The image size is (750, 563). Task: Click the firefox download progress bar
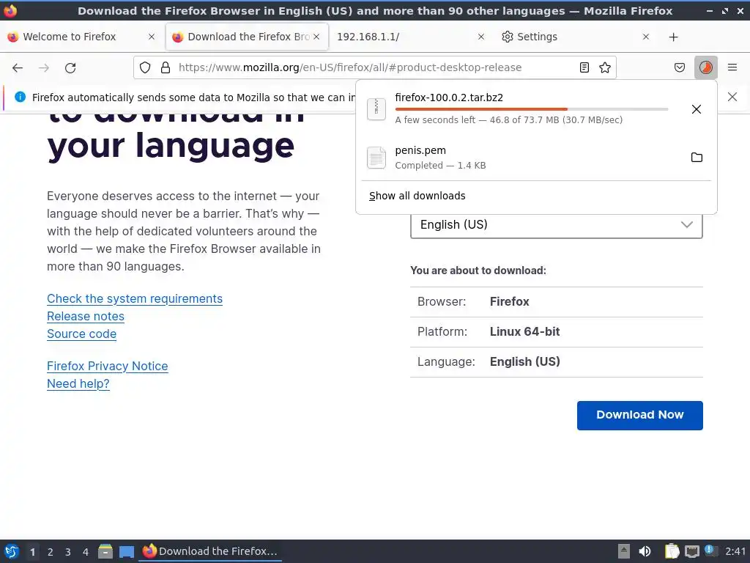click(531, 110)
